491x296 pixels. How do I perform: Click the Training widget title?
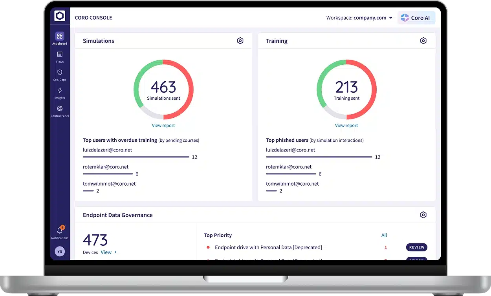277,41
